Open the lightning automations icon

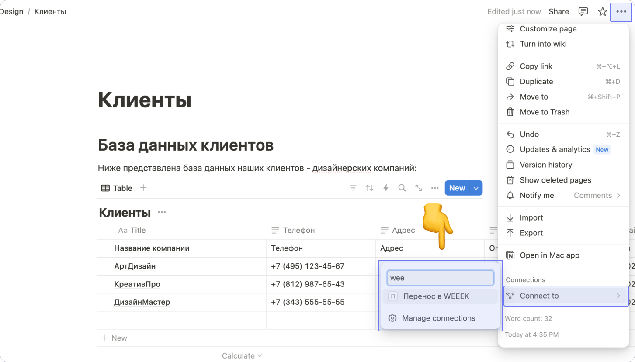[386, 188]
